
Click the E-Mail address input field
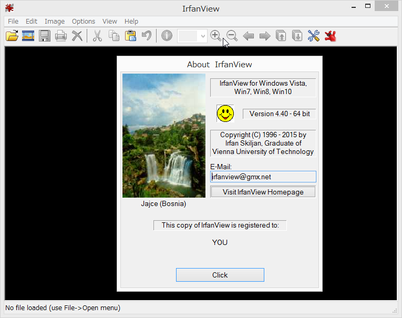(x=263, y=177)
